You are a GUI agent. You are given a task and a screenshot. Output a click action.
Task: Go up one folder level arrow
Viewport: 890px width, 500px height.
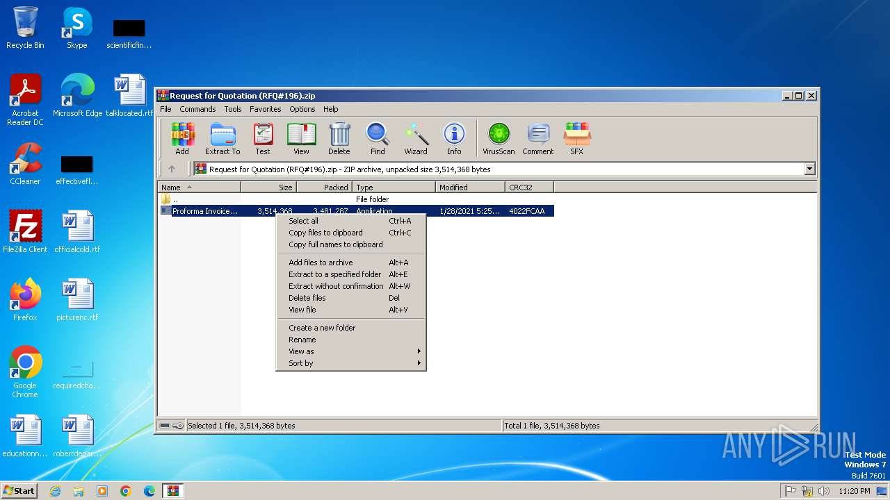pos(172,169)
